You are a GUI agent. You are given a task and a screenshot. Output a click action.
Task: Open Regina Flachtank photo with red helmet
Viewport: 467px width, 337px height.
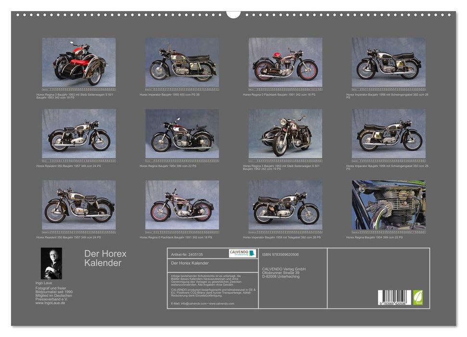tap(285, 62)
